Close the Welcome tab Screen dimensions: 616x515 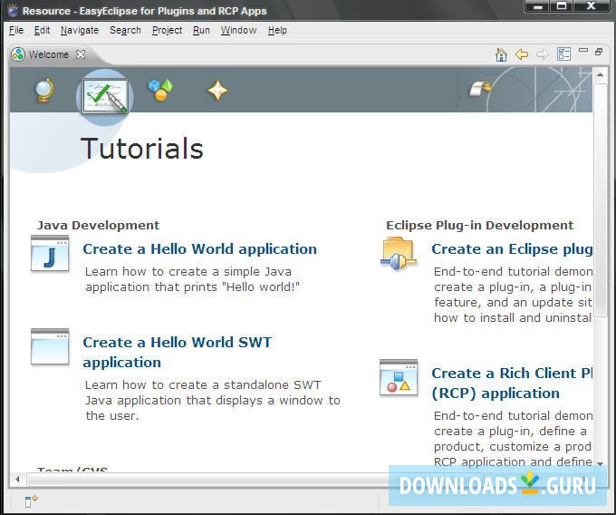pos(81,54)
